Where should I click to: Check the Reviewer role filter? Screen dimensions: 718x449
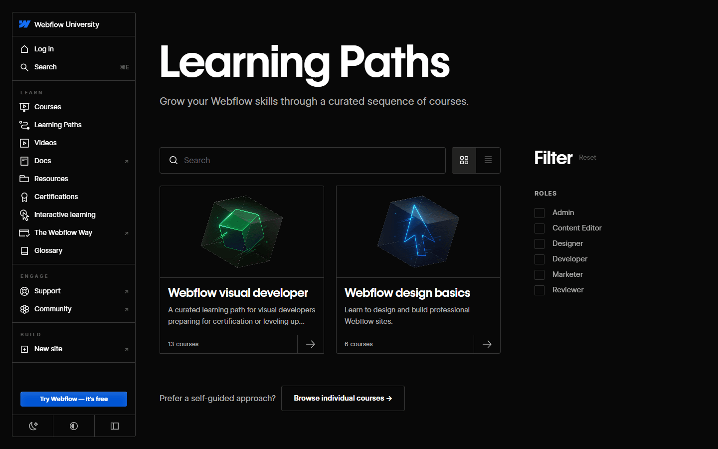[x=539, y=290]
